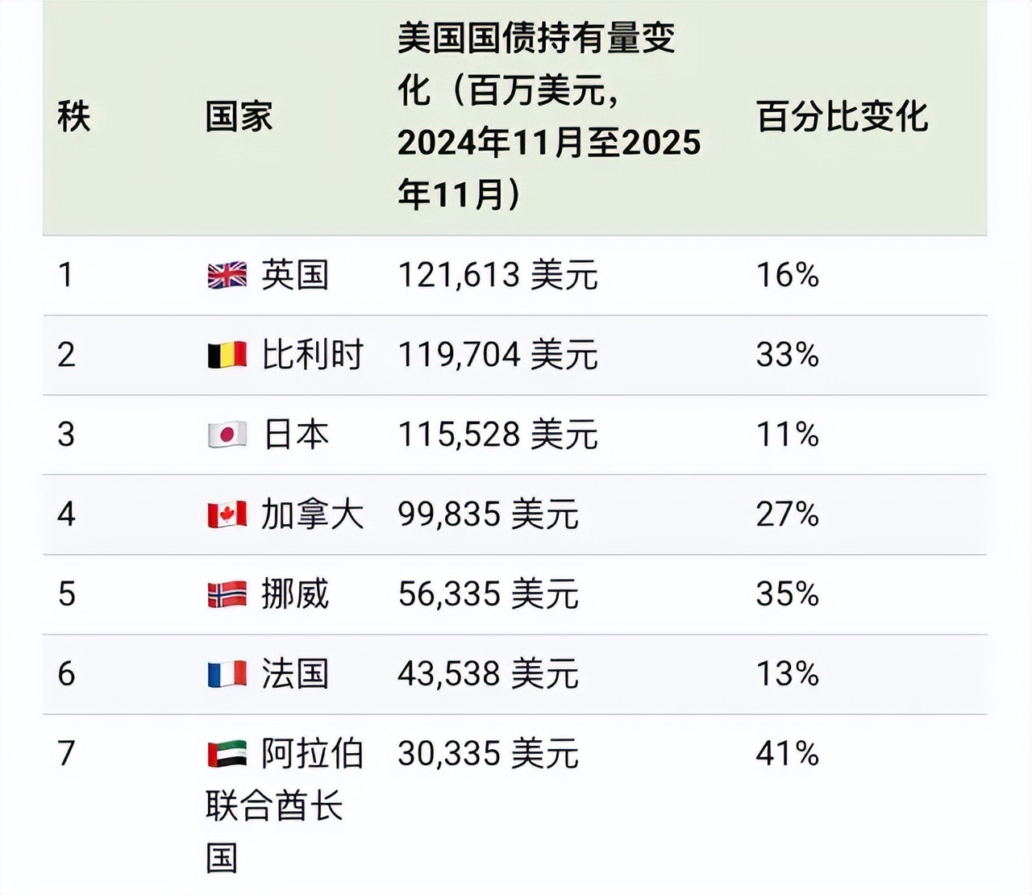This screenshot has height=895, width=1032.
Task: Click the 百分比变化 column header
Action: [x=842, y=117]
